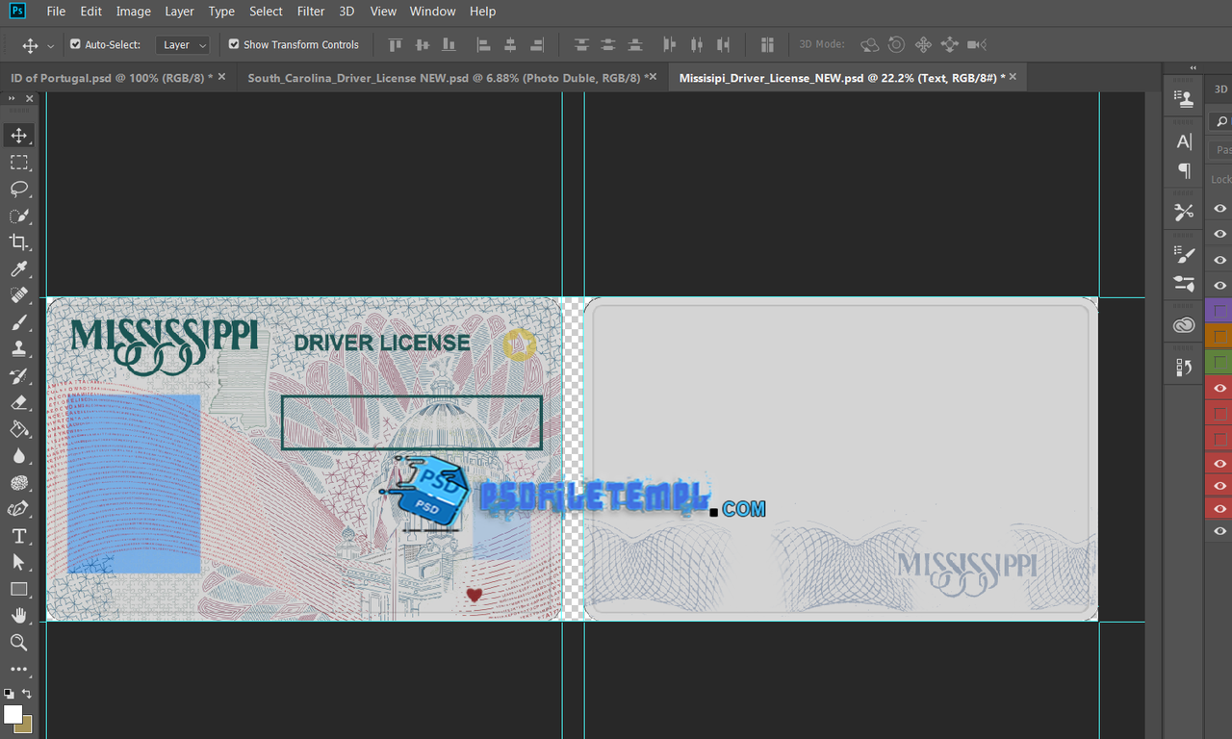Toggle visibility of the green-labeled layer
Screen dimensions: 1232x739
1219,363
